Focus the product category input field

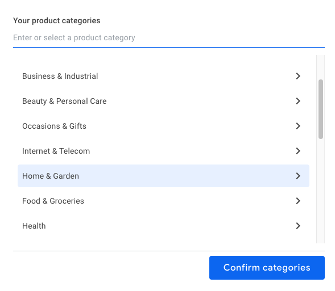tap(169, 37)
